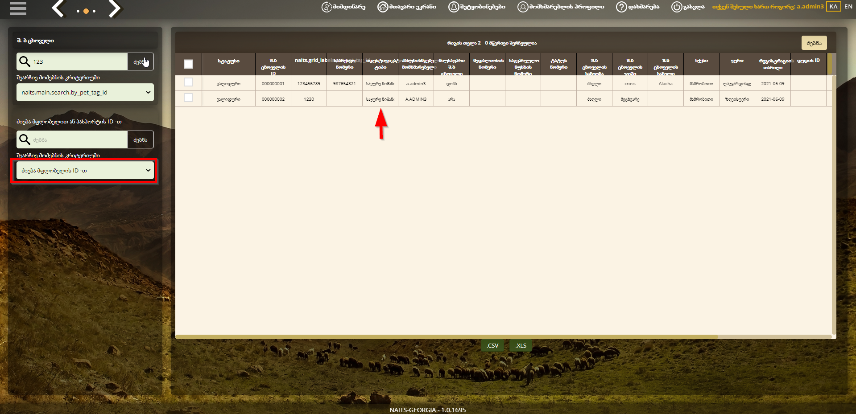The image size is (856, 414).
Task: Open the hint/tips icon in top bar
Action: (x=327, y=7)
